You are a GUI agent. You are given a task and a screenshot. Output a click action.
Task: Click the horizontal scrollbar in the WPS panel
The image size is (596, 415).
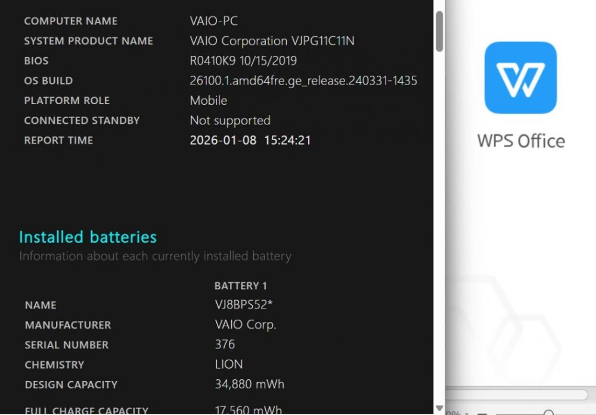coord(517,395)
